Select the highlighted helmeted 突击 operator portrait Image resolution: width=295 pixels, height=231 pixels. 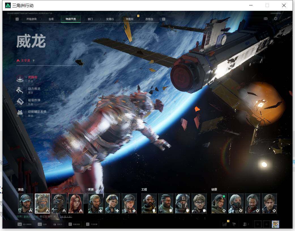click(x=42, y=204)
